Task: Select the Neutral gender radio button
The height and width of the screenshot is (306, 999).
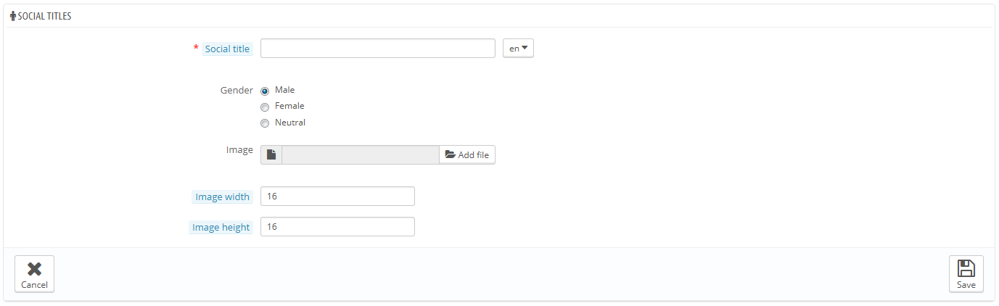Action: click(x=265, y=123)
